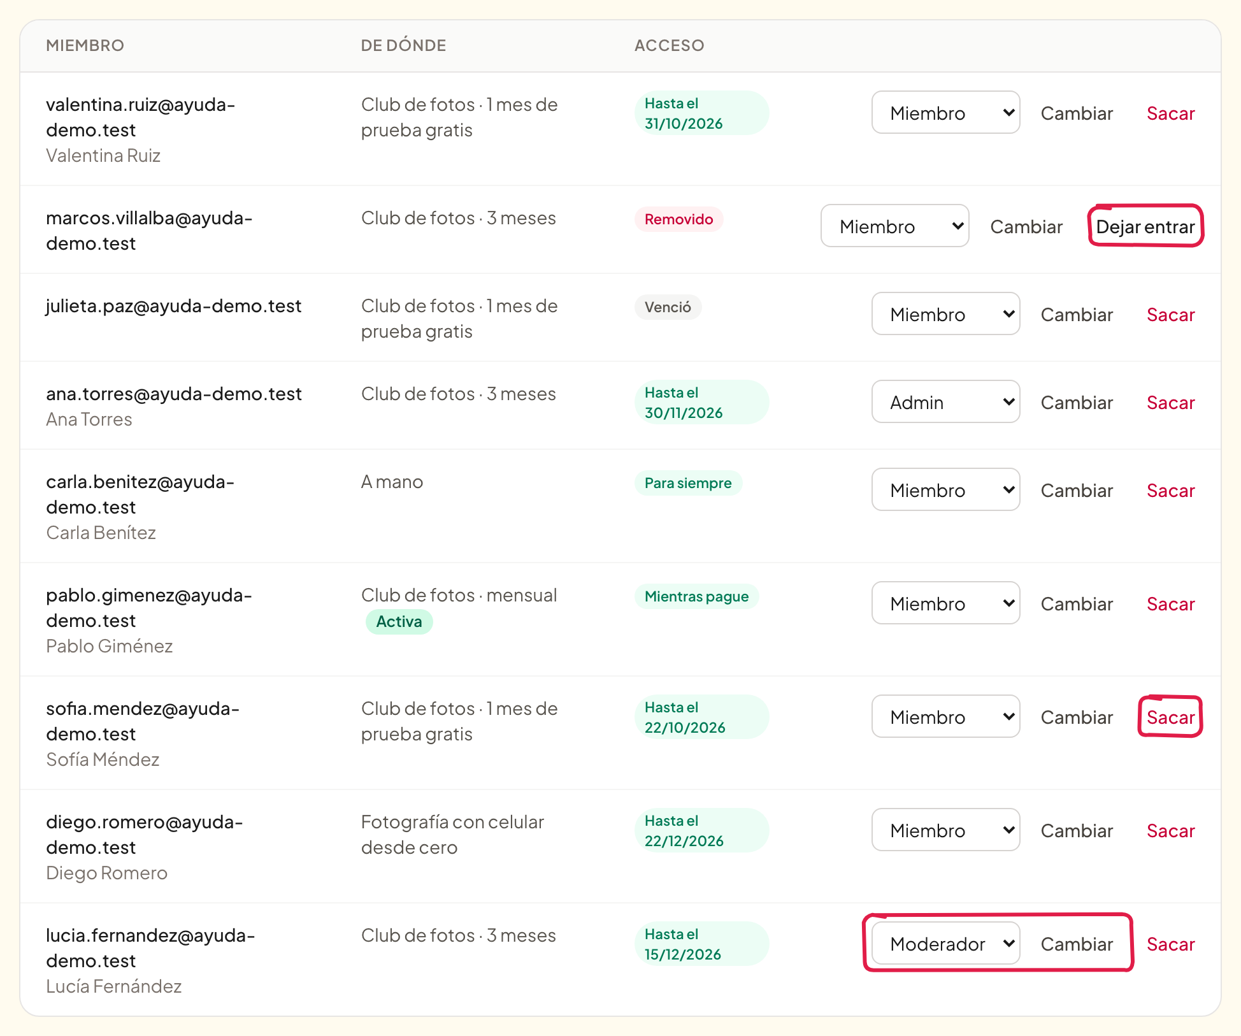Click the Removido access badge
Image resolution: width=1241 pixels, height=1036 pixels.
click(678, 219)
